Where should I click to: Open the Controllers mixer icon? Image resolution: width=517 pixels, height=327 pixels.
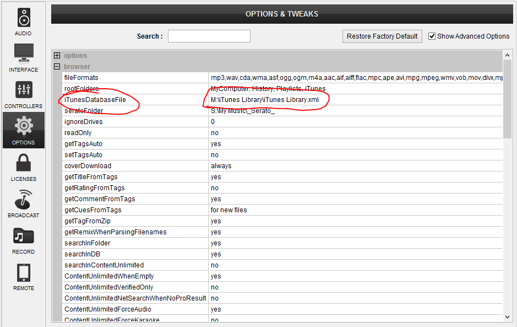pos(23,90)
